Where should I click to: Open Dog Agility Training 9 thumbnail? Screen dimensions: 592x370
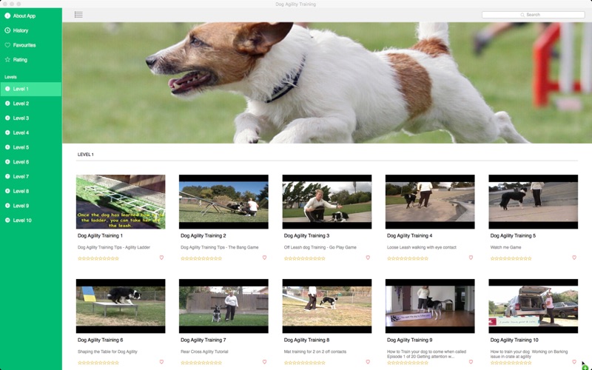(430, 306)
